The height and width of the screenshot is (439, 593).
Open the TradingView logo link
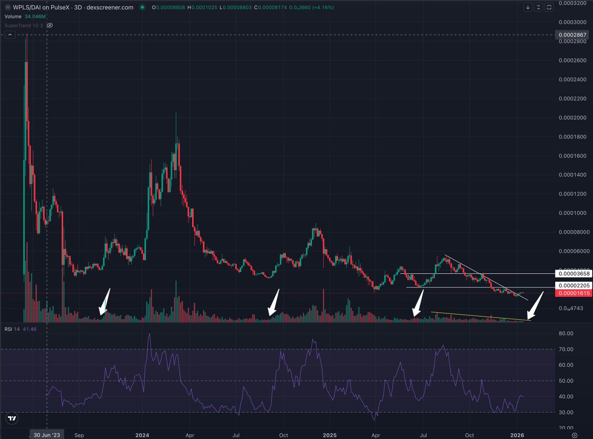coord(12,419)
